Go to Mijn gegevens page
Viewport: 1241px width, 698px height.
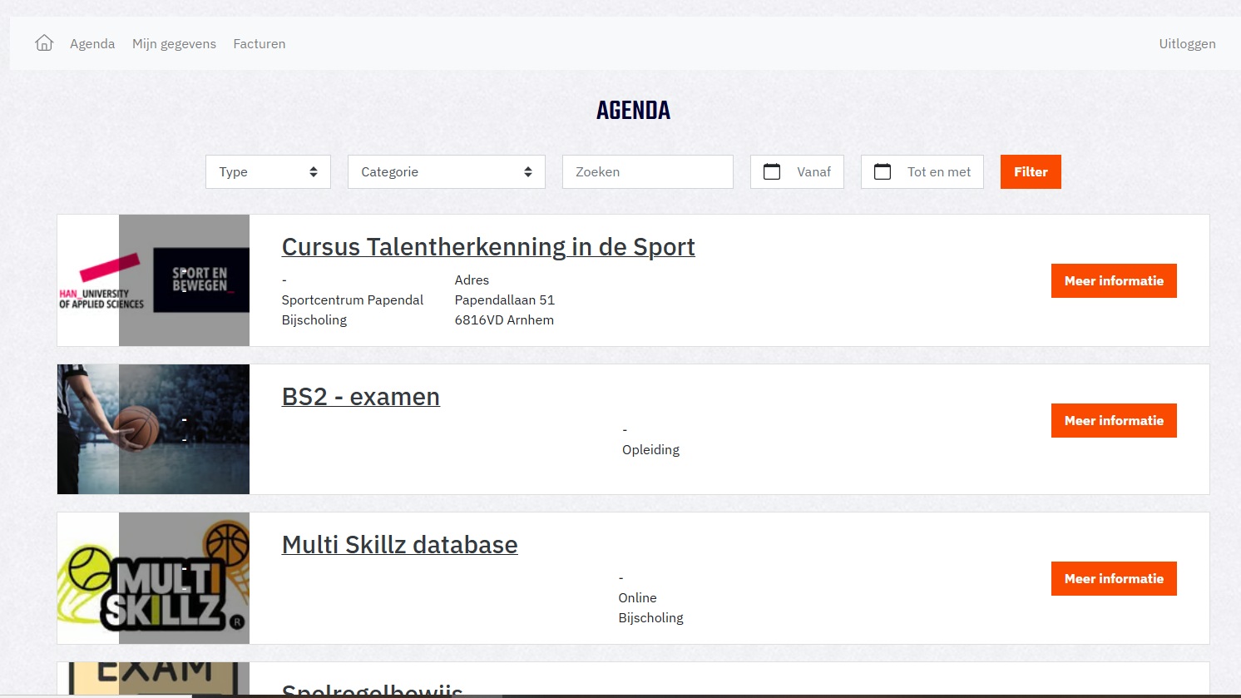coord(174,44)
